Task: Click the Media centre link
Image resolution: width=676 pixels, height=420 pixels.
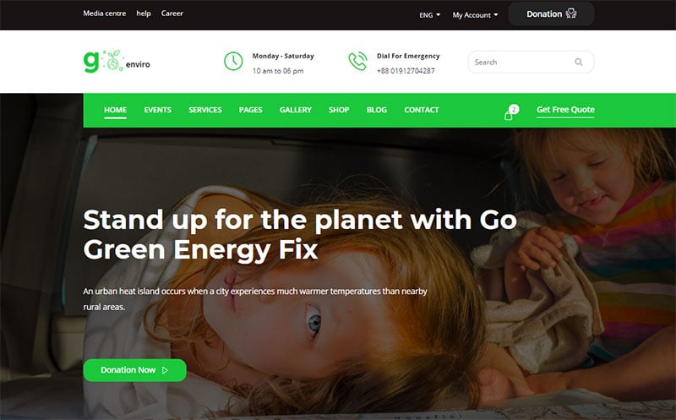Action: [x=105, y=14]
